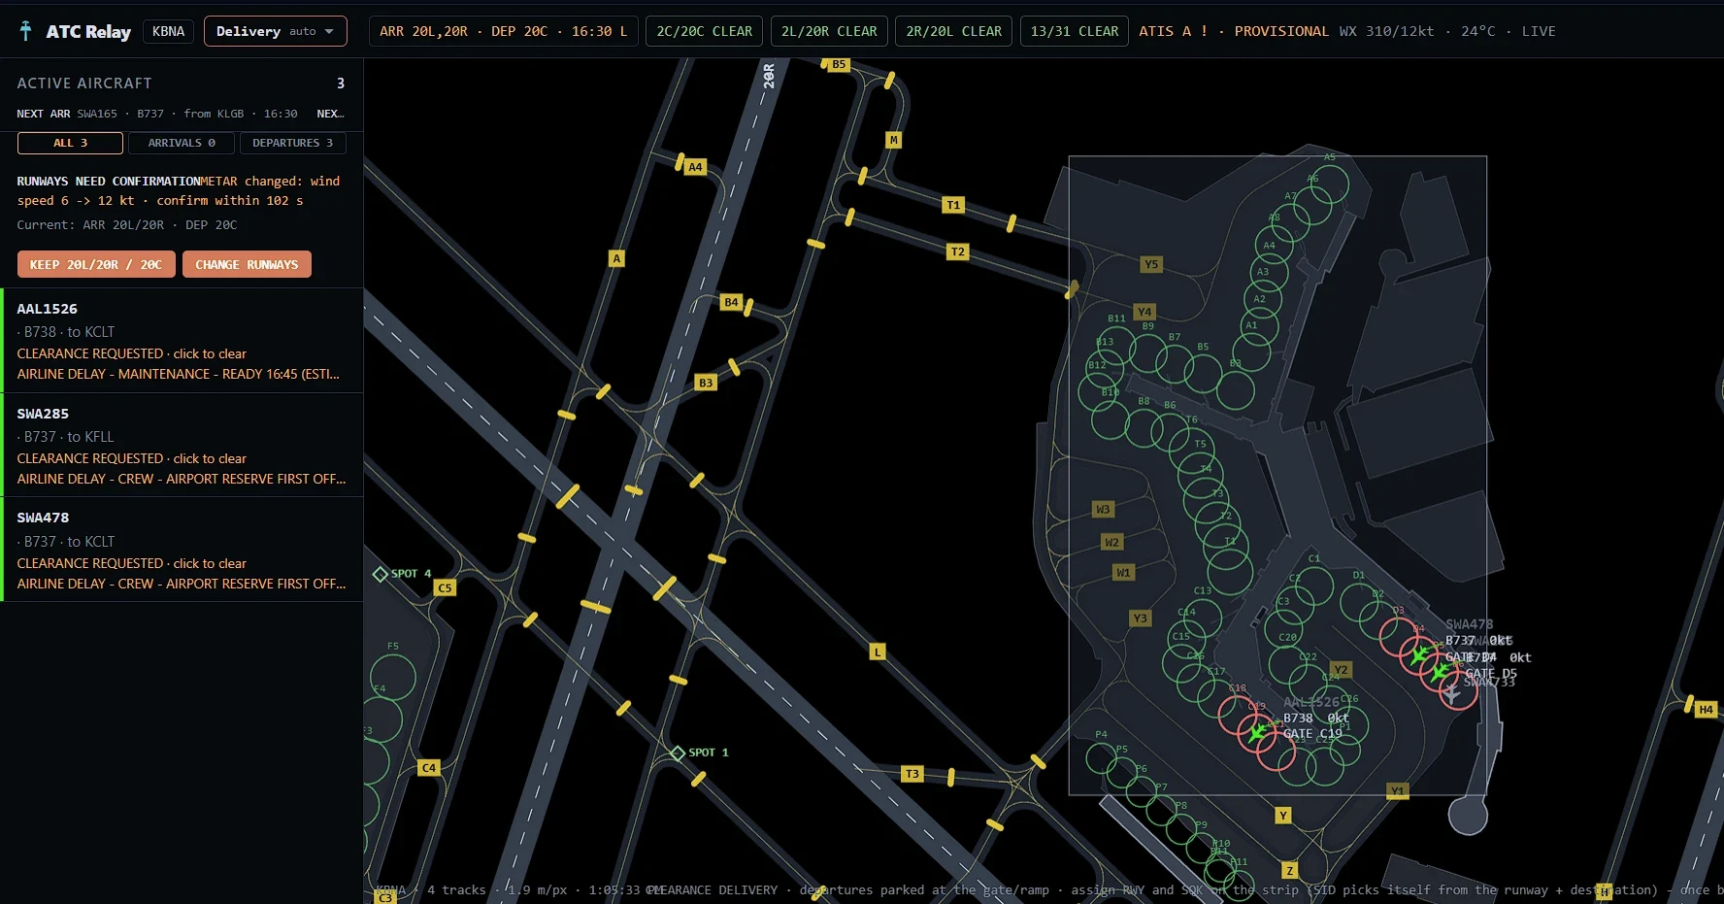1724x904 pixels.
Task: Click the NEXT ARR SWA165 info line
Action: point(157,114)
